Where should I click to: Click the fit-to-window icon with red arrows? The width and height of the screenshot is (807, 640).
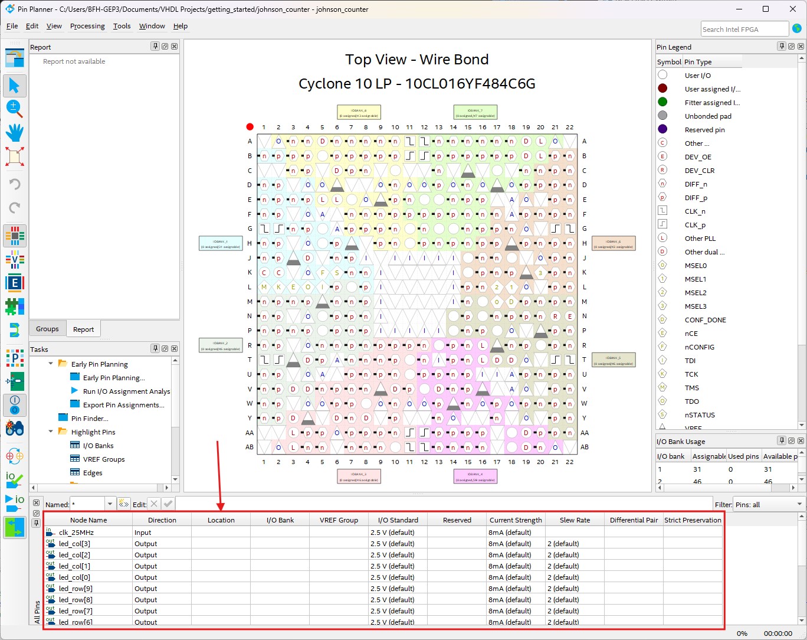[15, 156]
